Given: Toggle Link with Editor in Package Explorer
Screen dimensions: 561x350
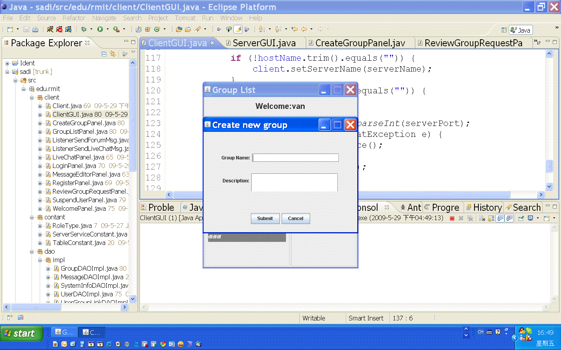Looking at the screenshot, I should [113, 54].
